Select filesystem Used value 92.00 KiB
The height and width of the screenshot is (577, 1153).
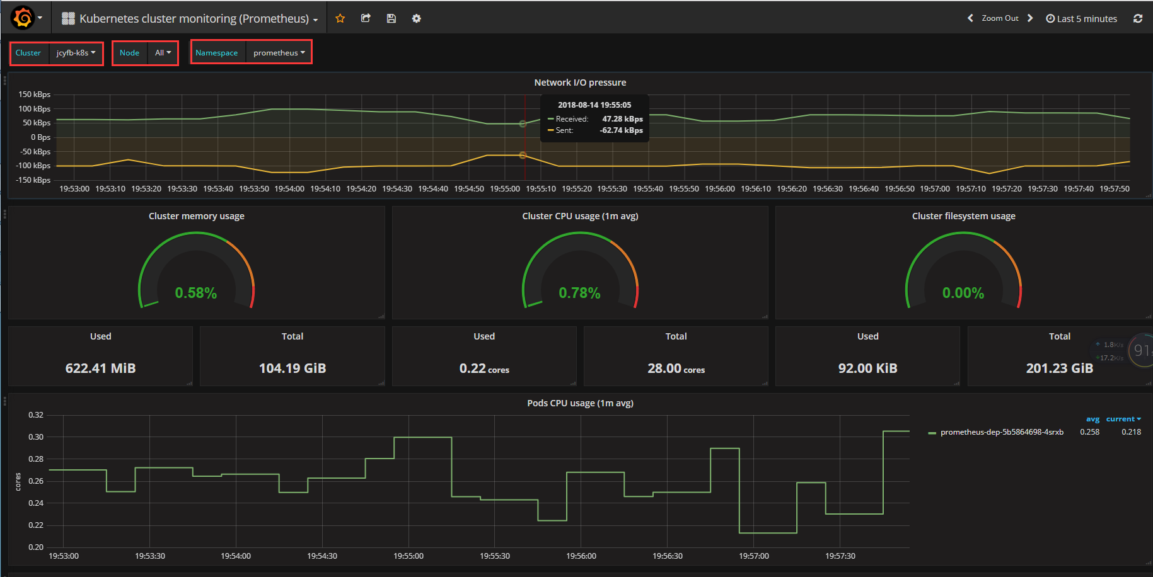867,368
